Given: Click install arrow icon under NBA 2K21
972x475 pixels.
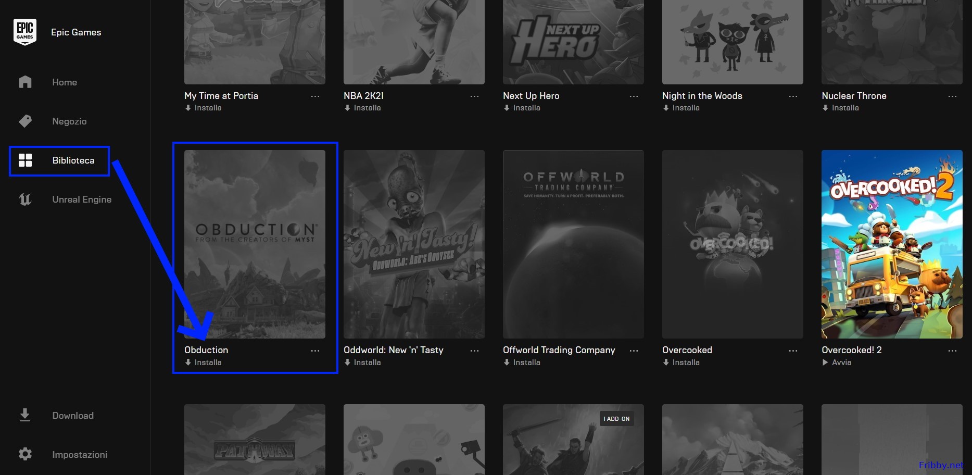Looking at the screenshot, I should 347,108.
